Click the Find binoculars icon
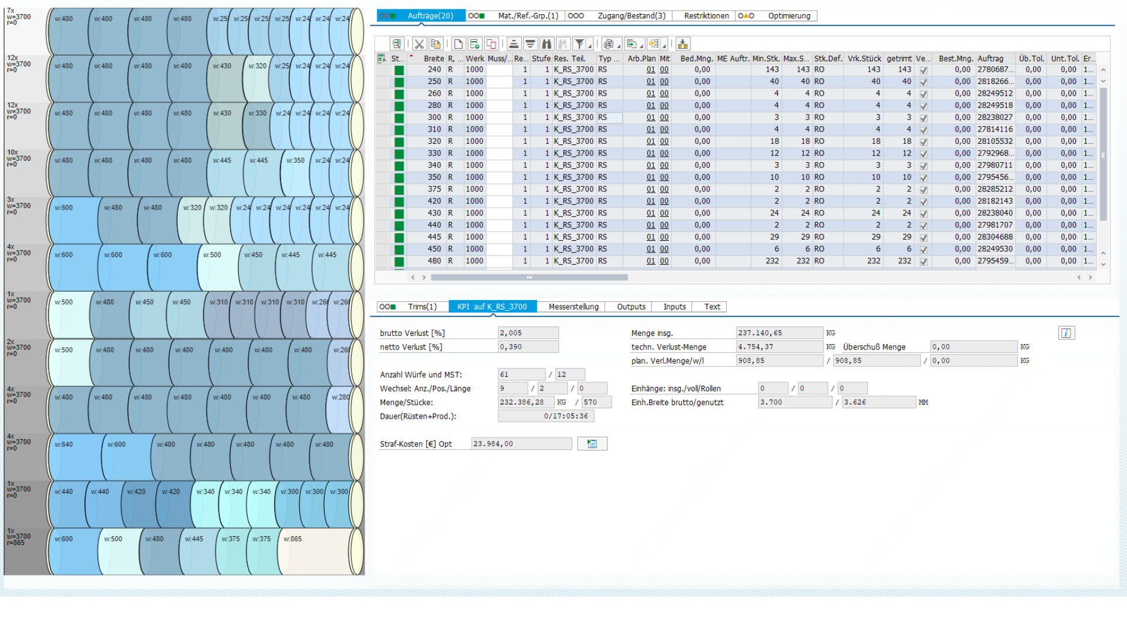Screen dimensions: 1127x626 [546, 44]
